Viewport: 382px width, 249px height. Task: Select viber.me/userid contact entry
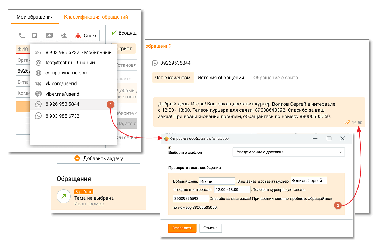click(73, 94)
